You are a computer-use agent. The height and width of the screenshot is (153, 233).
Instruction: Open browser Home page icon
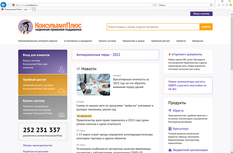pyautogui.click(x=219, y=5)
